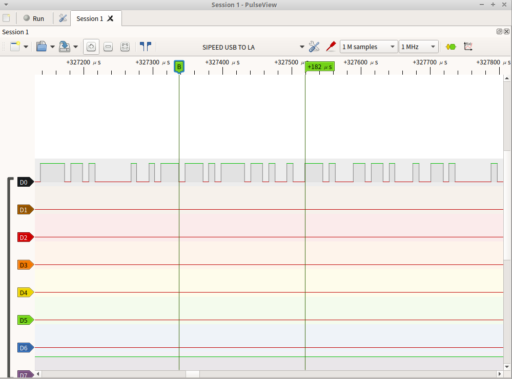Click the trace group bracket handle
This screenshot has width=512, height=379.
(x=9, y=277)
